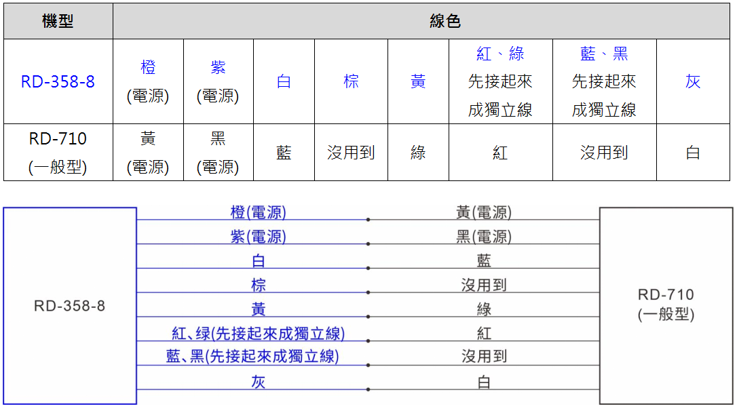The width and height of the screenshot is (737, 409).
Task: Click the 綠 cell in RD-710 table row
Action: tap(418, 153)
